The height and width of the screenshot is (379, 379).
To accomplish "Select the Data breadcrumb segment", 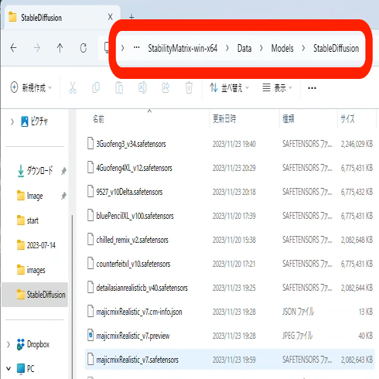I will coord(244,48).
